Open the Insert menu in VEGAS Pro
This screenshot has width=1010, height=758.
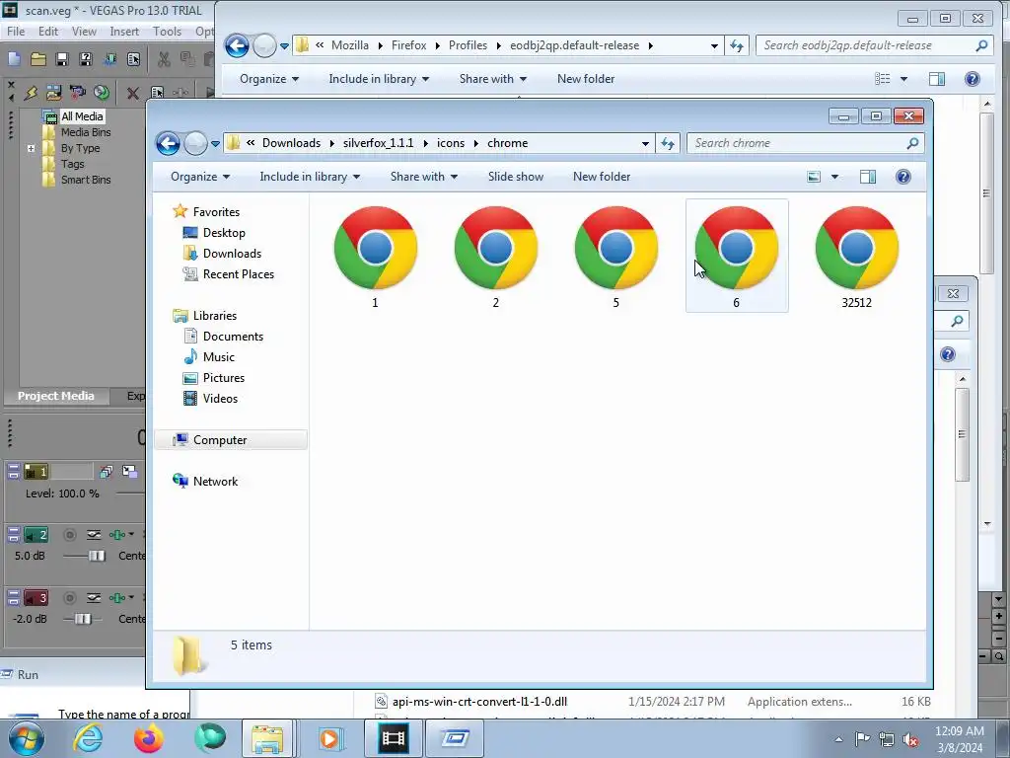[124, 31]
